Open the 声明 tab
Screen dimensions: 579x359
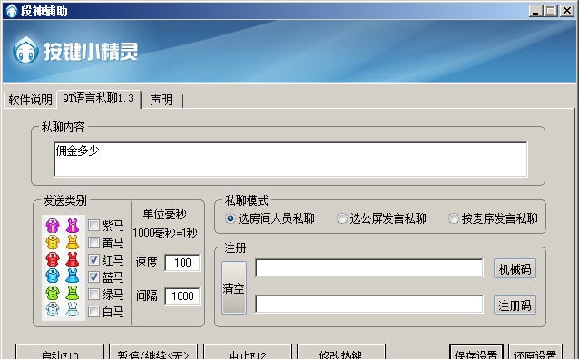click(x=162, y=100)
